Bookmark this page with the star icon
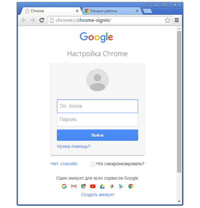The height and width of the screenshot is (208, 200). 167,20
